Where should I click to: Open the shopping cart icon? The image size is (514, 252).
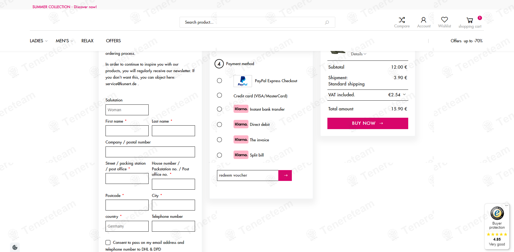point(470,20)
